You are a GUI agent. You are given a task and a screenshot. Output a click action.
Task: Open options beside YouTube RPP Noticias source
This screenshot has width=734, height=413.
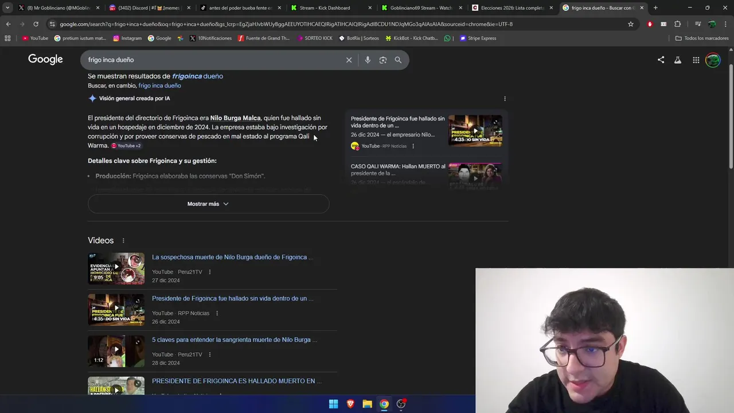(x=413, y=146)
